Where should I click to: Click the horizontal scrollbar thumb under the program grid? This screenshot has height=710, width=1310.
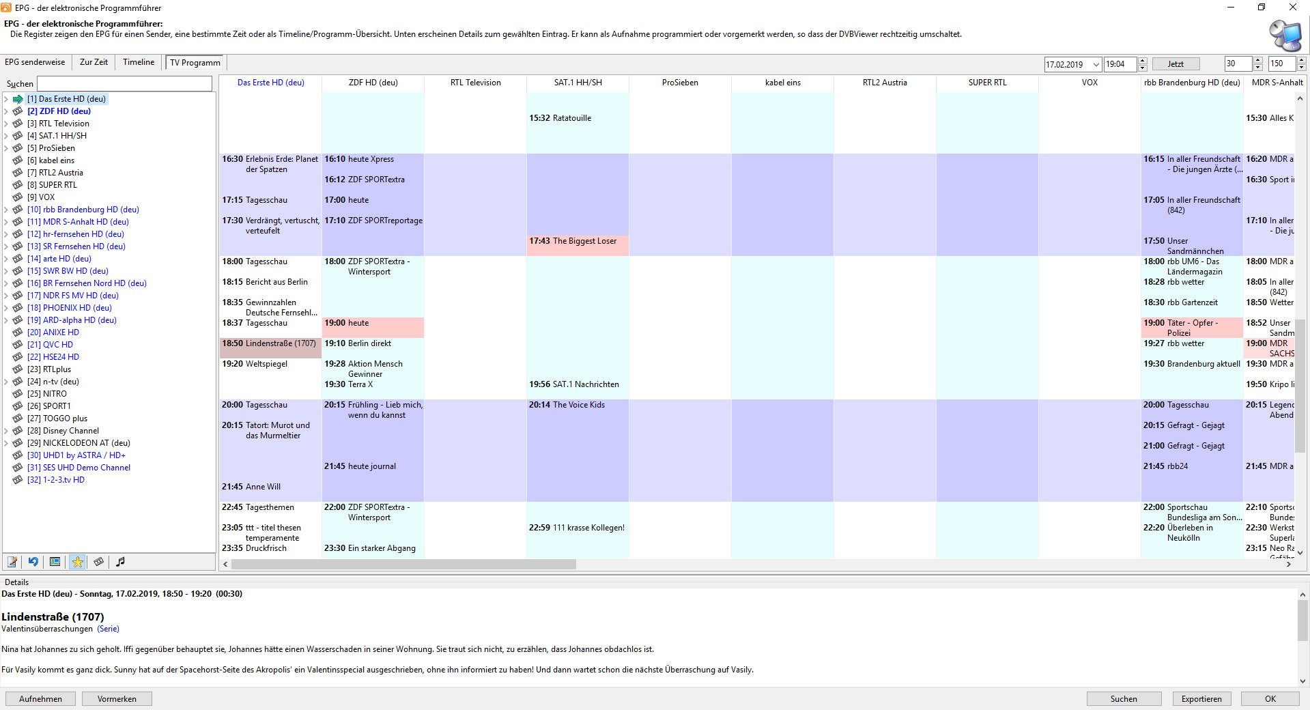point(403,565)
